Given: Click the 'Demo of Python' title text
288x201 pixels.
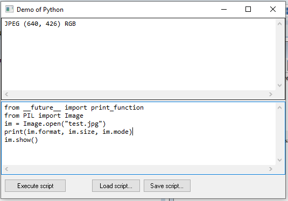Looking at the screenshot, I should tap(40, 10).
